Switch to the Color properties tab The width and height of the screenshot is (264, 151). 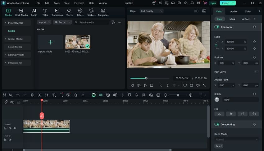[x=248, y=11]
